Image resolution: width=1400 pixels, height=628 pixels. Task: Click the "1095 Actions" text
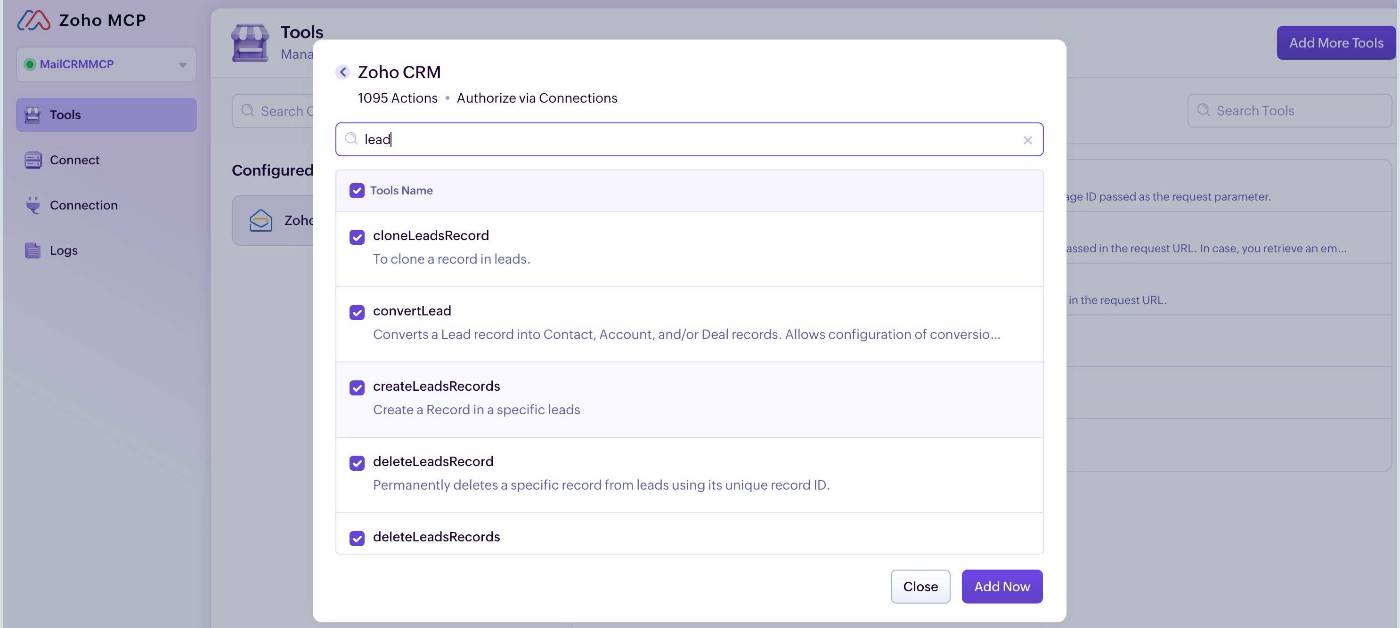pyautogui.click(x=397, y=98)
